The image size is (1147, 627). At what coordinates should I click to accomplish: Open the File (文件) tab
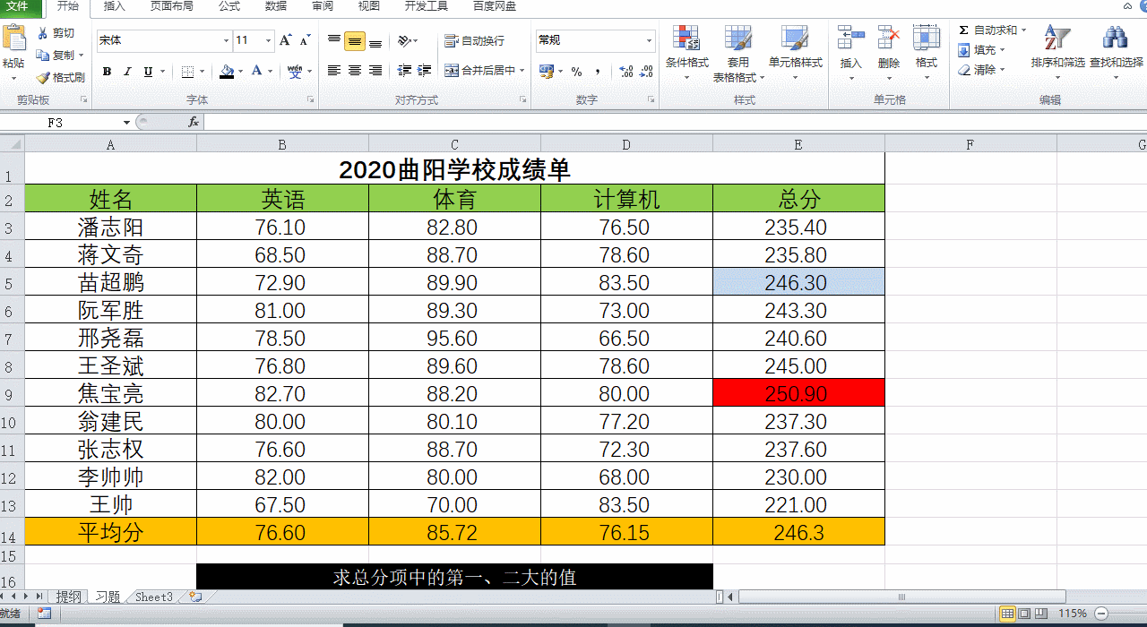pos(22,6)
